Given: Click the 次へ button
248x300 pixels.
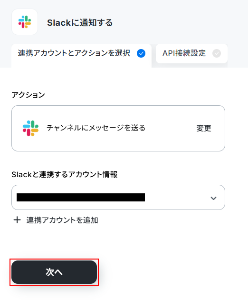Looking at the screenshot, I should 54,272.
